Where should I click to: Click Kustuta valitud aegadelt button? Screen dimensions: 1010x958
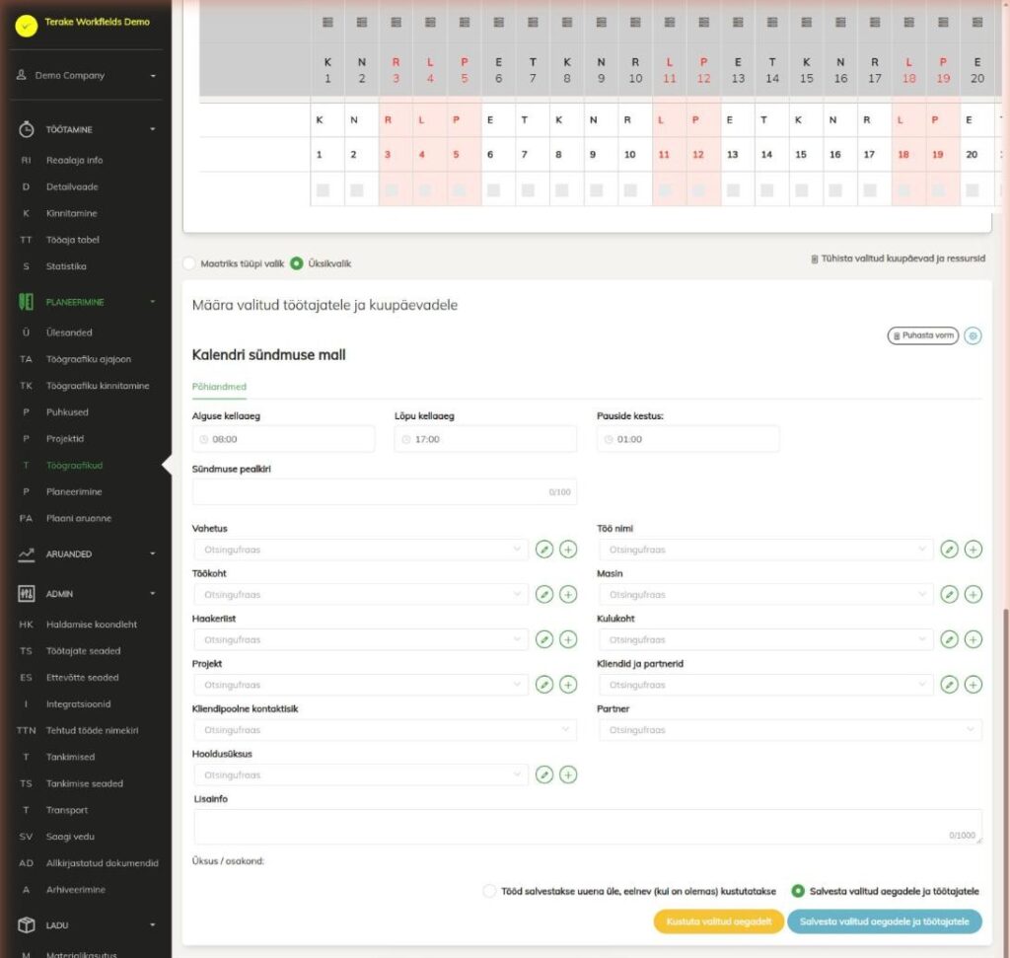719,921
